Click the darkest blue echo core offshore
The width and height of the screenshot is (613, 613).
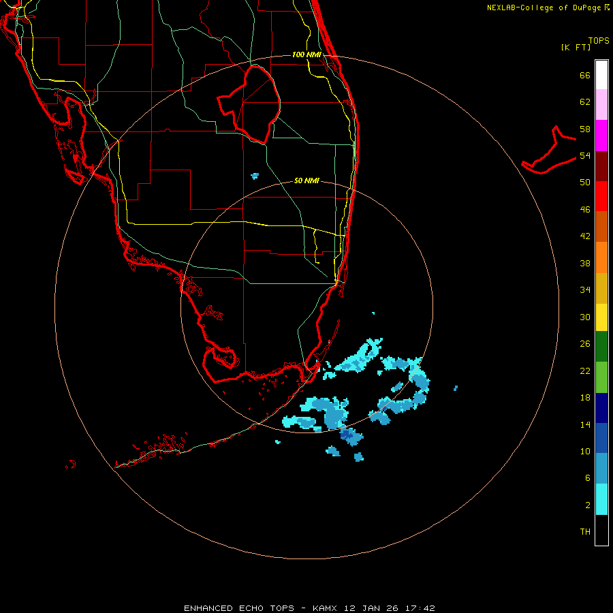pos(347,434)
